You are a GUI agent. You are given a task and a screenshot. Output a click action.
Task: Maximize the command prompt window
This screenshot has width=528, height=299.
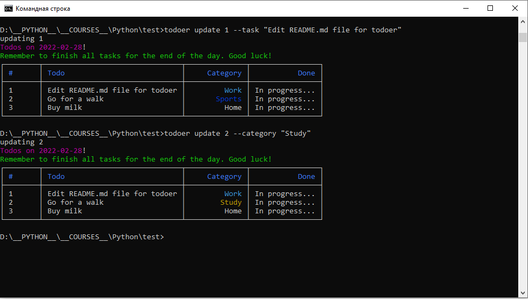[490, 9]
